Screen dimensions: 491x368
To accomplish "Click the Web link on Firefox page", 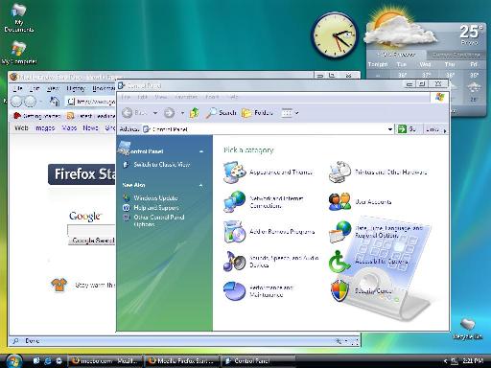I will pos(21,128).
